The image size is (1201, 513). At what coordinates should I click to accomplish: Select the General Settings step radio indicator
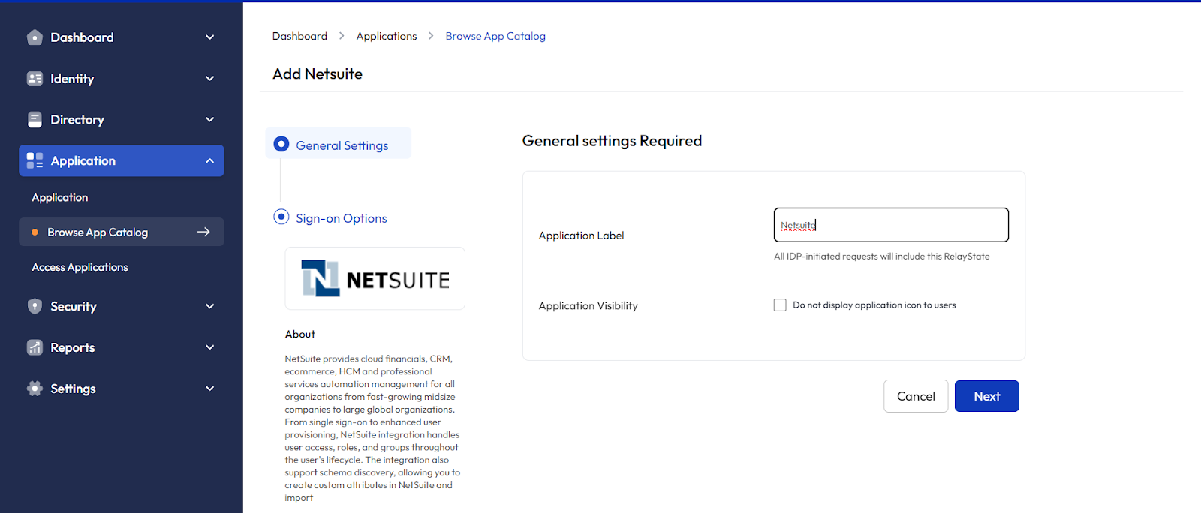281,144
